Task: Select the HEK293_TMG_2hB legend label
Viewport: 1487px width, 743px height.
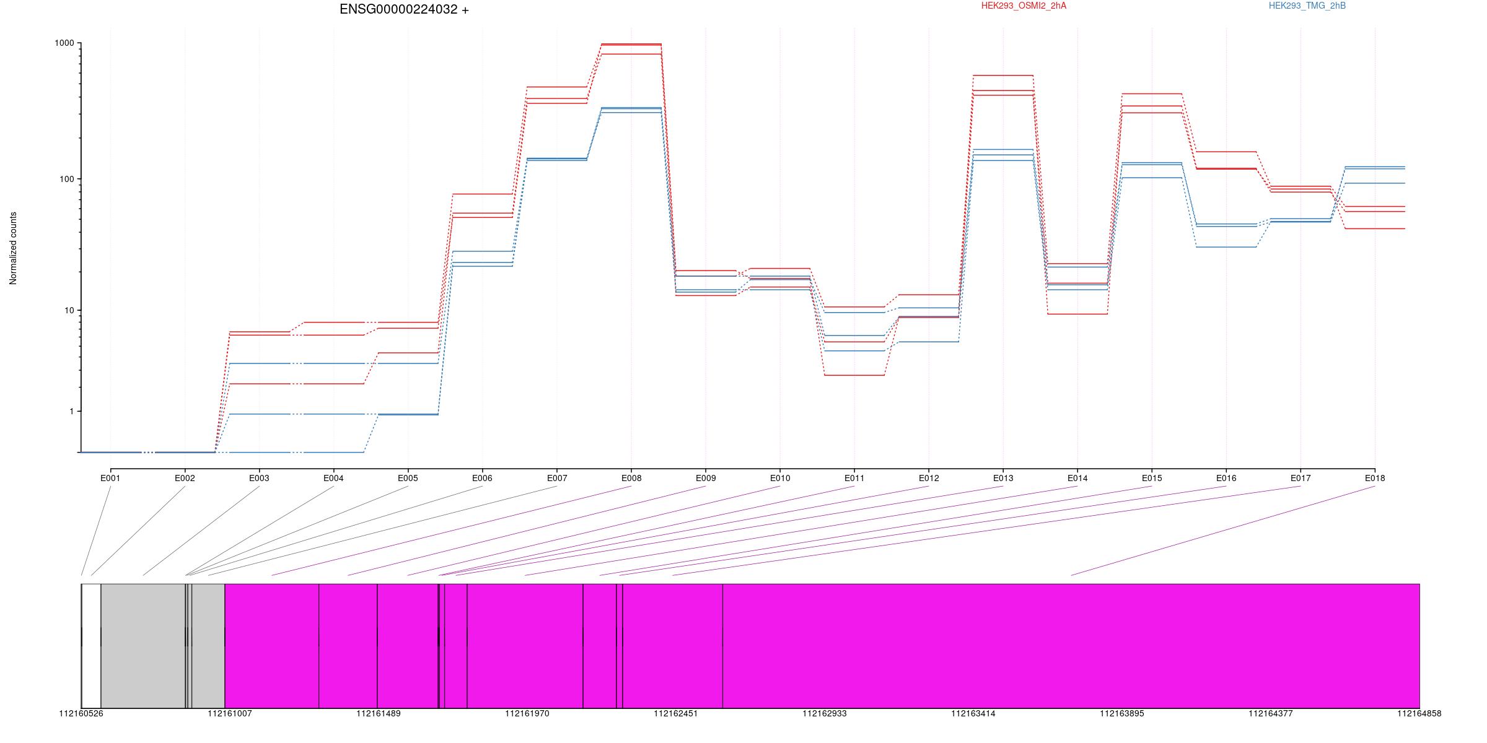Action: click(x=1307, y=6)
